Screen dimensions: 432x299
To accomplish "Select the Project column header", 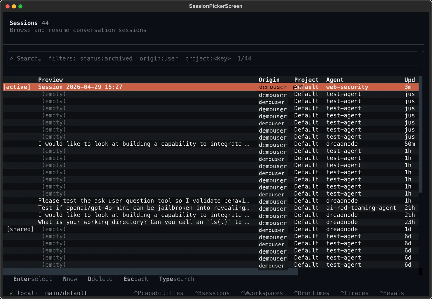I will [306, 80].
